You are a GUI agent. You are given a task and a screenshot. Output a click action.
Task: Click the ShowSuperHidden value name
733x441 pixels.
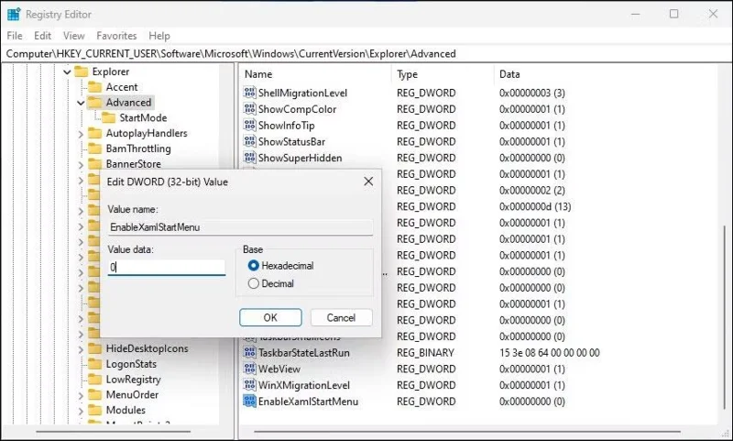(x=301, y=158)
